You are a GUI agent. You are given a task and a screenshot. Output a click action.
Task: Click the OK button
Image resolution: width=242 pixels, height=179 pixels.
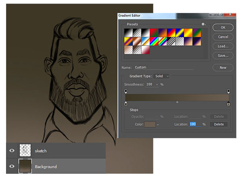(223, 27)
